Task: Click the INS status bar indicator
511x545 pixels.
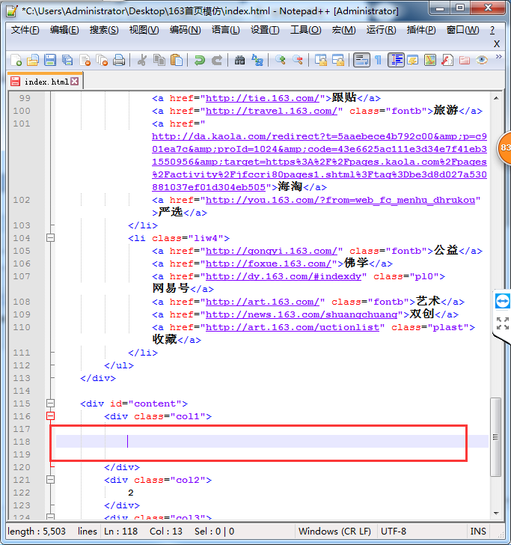Action: (x=478, y=531)
